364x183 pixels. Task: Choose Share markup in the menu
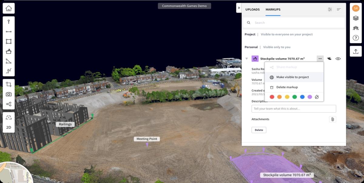[x=294, y=67]
